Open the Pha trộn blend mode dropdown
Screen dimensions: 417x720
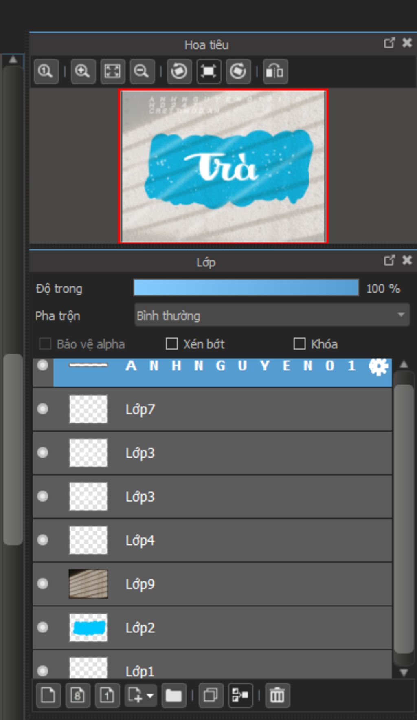[x=272, y=315]
